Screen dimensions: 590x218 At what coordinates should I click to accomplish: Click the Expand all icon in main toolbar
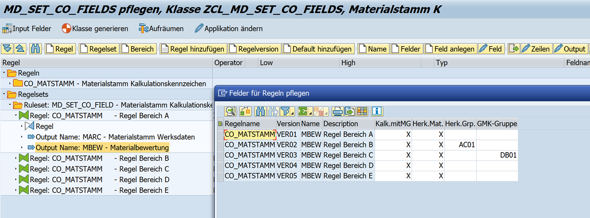(x=7, y=49)
